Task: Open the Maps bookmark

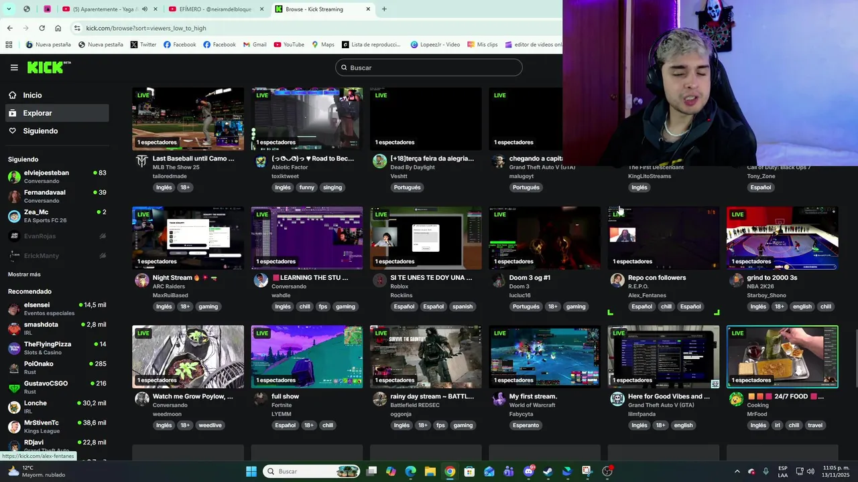Action: 322,45
